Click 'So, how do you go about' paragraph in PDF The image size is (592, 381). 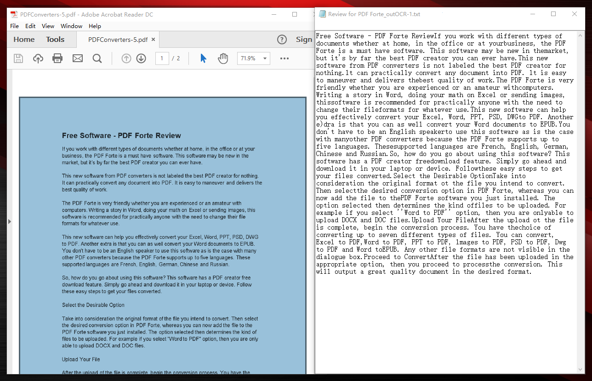click(x=157, y=284)
